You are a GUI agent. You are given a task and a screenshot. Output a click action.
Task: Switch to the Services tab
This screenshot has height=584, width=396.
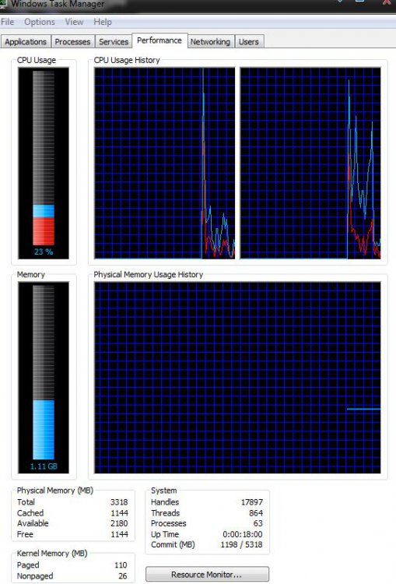[114, 42]
